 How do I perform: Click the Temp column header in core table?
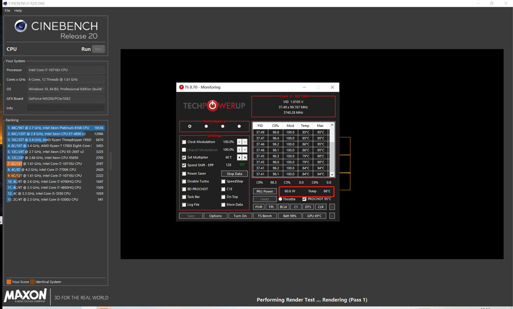[305, 126]
